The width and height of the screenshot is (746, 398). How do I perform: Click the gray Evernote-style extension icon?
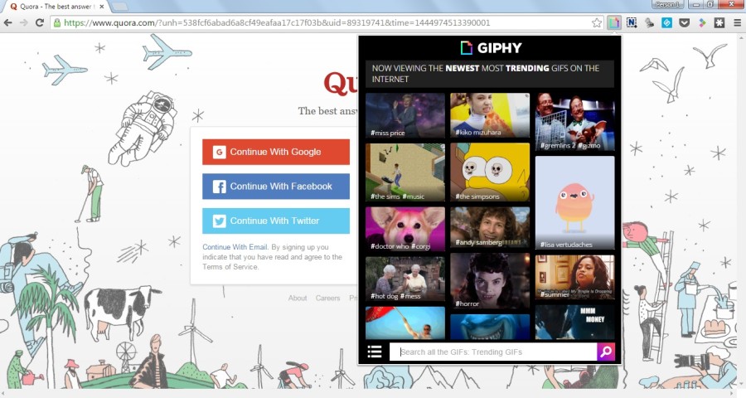pyautogui.click(x=649, y=22)
